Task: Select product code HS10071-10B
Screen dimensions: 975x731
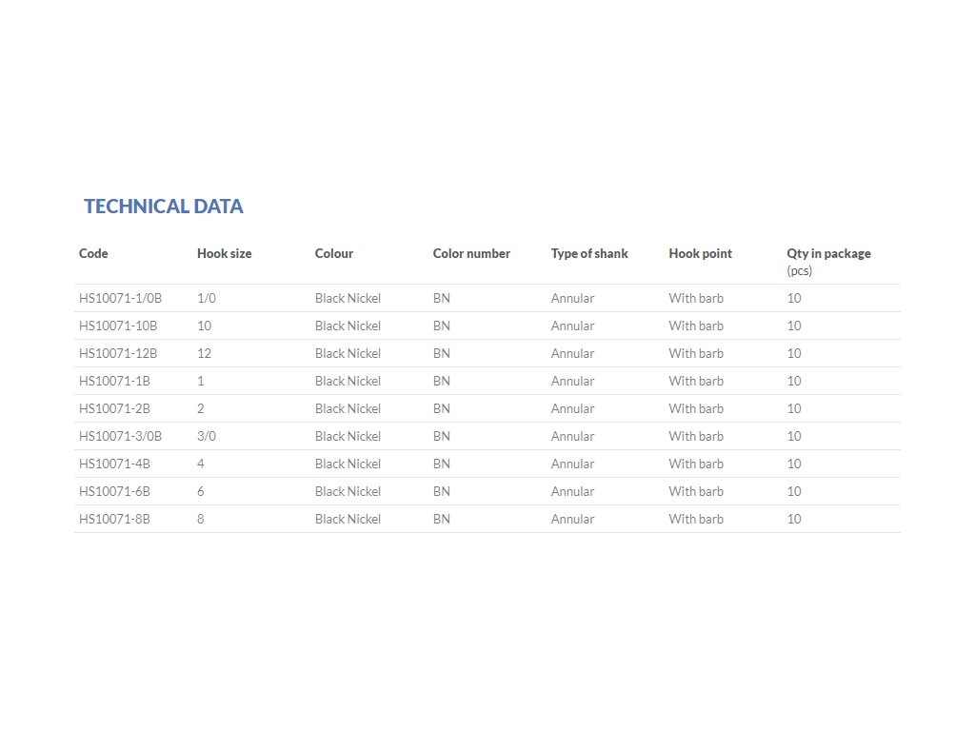Action: [x=118, y=326]
